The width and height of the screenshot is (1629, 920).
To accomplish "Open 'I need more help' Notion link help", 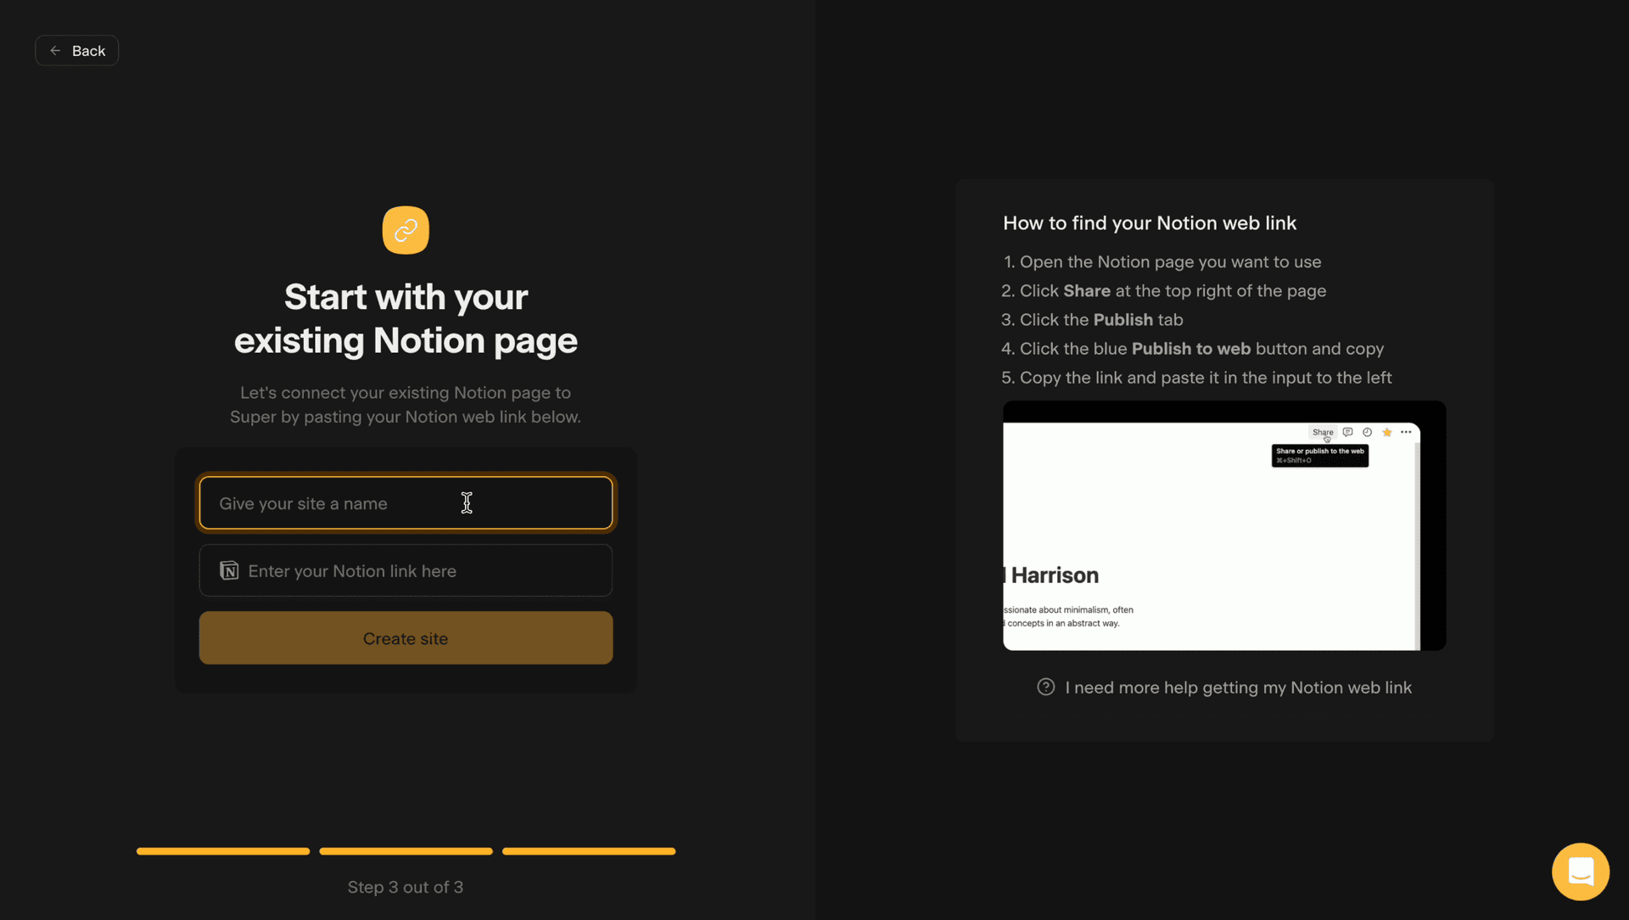I will pyautogui.click(x=1238, y=687).
